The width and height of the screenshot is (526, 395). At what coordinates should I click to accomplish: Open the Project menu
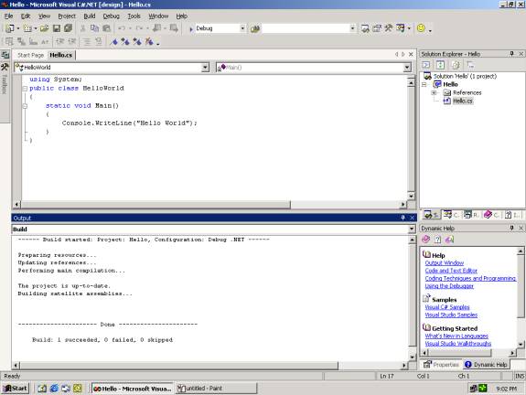[x=67, y=16]
